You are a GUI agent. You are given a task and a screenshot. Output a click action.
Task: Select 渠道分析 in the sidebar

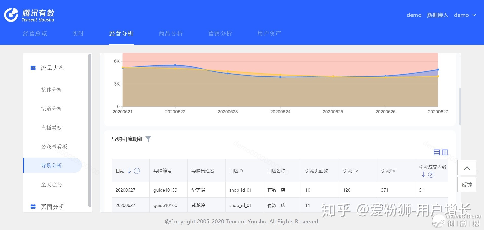pyautogui.click(x=52, y=109)
